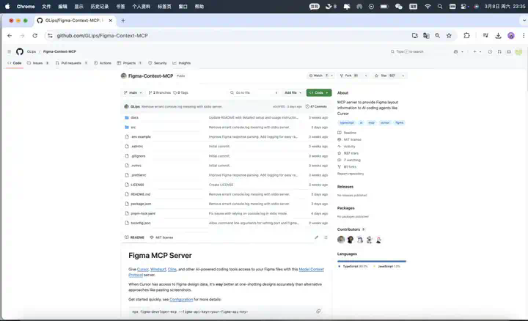The height and width of the screenshot is (321, 528).
Task: Bookmark this page with the star icon
Action: pos(449,36)
